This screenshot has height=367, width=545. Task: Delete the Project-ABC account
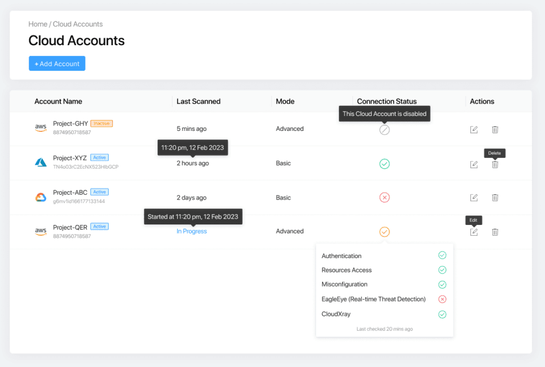click(495, 197)
